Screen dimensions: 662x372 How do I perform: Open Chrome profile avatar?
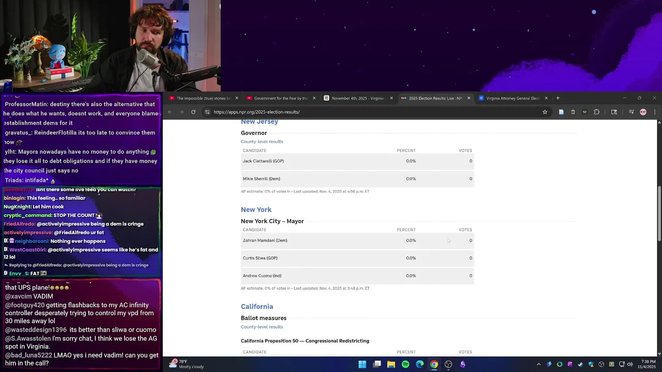point(643,112)
